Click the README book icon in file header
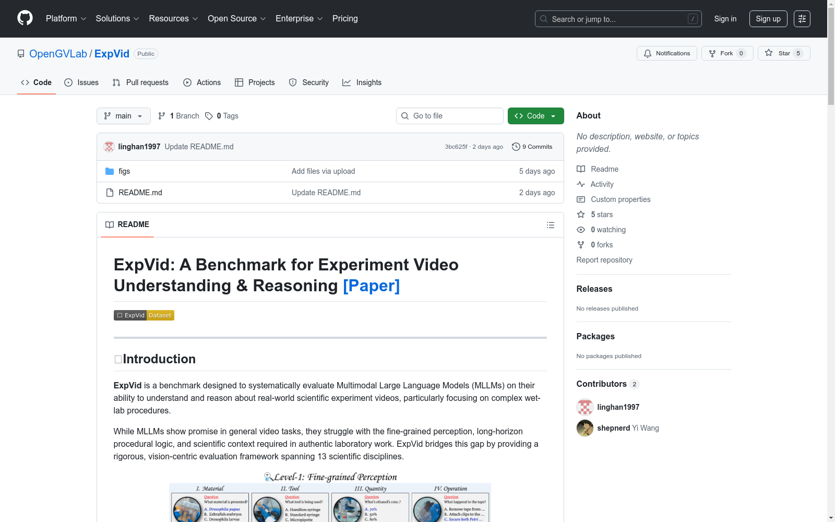Screen dimensions: 835x522 110,224
